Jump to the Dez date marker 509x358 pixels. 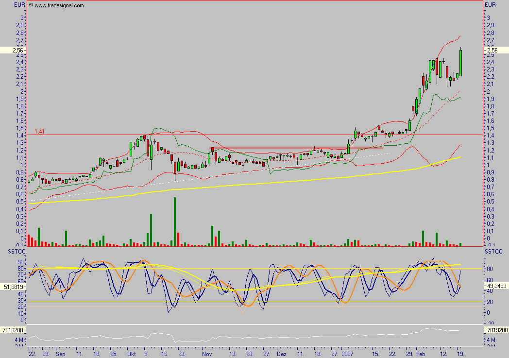tap(282, 355)
